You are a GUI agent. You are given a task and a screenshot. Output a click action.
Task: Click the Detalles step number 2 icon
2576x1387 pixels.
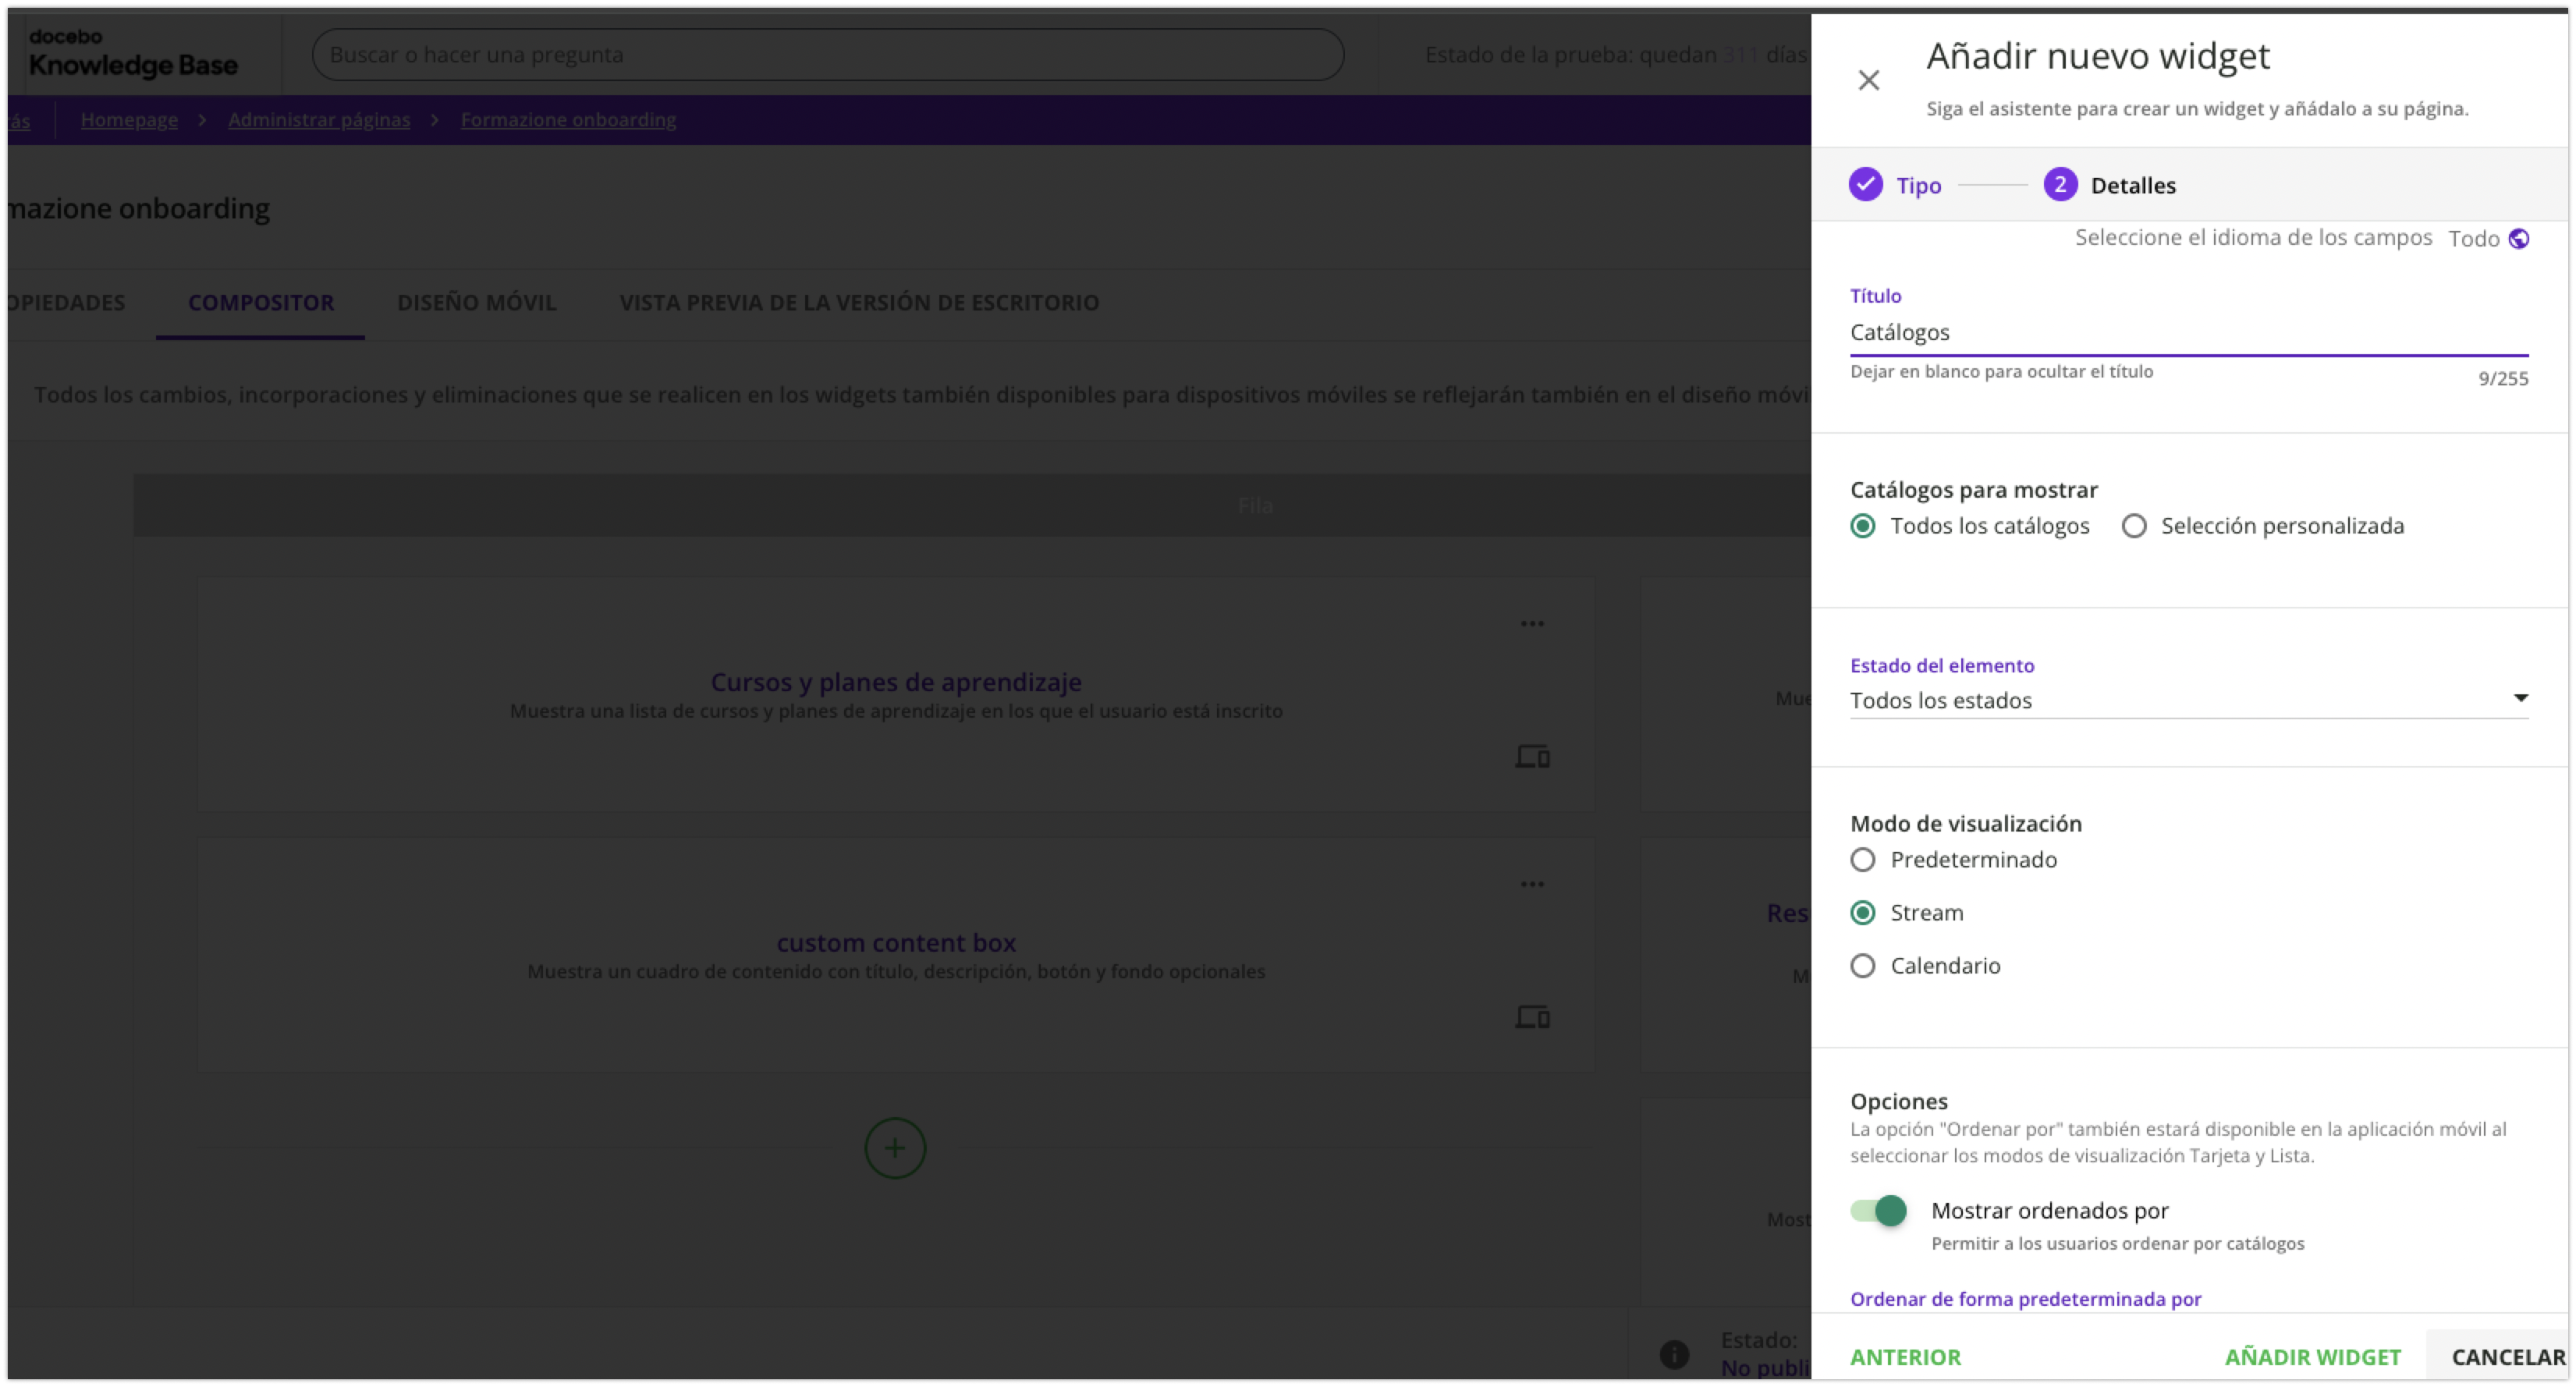[x=2060, y=185]
